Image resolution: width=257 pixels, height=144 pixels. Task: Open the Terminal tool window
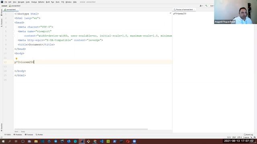pyautogui.click(x=29, y=135)
